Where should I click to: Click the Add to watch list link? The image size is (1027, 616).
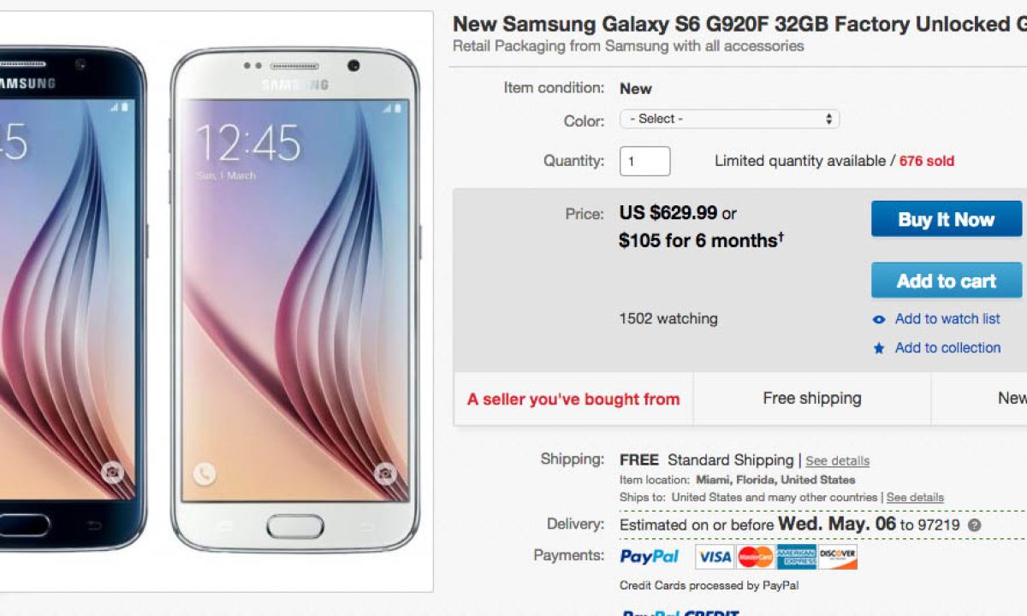click(947, 319)
